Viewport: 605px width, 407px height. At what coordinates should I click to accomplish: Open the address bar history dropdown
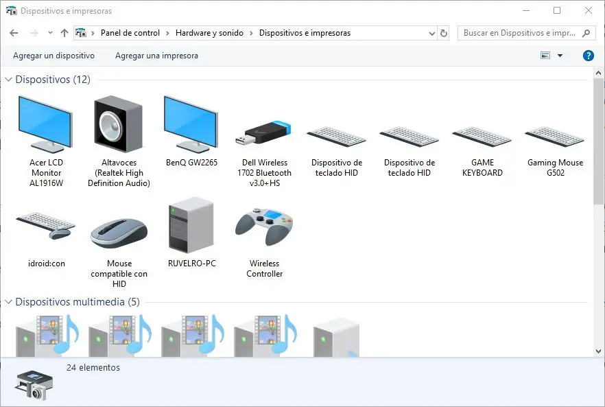pyautogui.click(x=432, y=33)
